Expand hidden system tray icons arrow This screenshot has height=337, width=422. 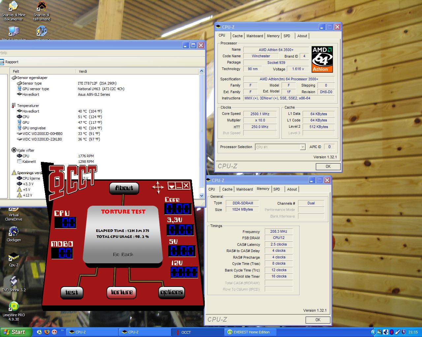373,332
